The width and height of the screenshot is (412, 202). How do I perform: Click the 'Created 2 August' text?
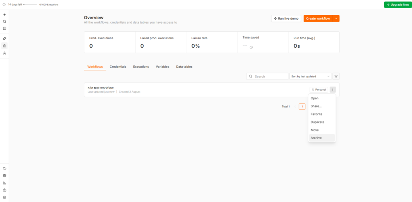(x=130, y=92)
